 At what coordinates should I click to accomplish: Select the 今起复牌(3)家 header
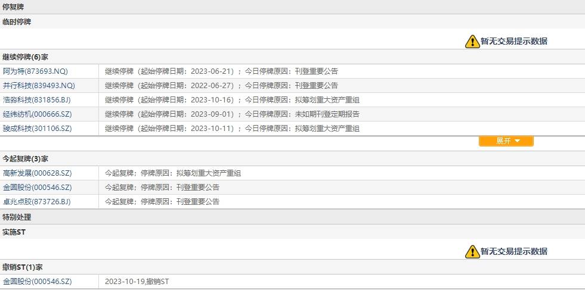pos(26,159)
